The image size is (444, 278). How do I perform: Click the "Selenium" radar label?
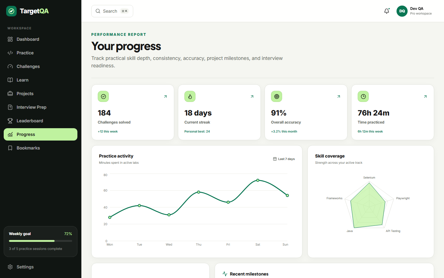pos(369,178)
